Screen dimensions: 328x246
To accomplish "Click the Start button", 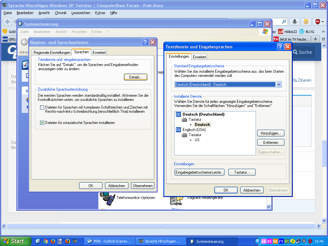I will 15,241.
